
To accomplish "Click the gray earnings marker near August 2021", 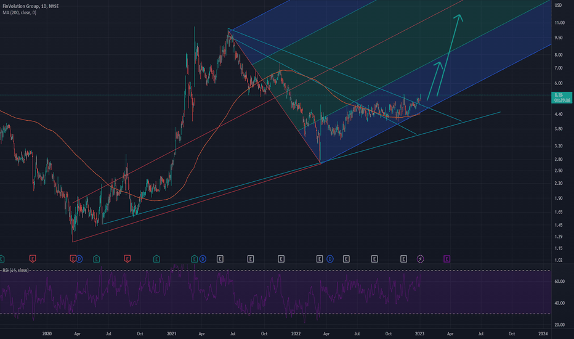I will point(251,259).
